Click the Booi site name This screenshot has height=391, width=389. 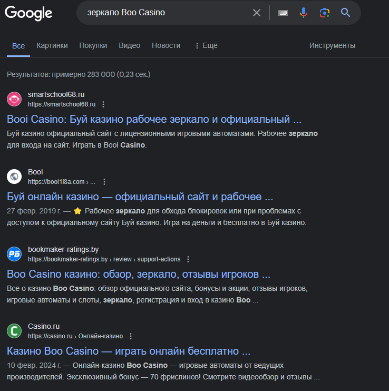35,172
